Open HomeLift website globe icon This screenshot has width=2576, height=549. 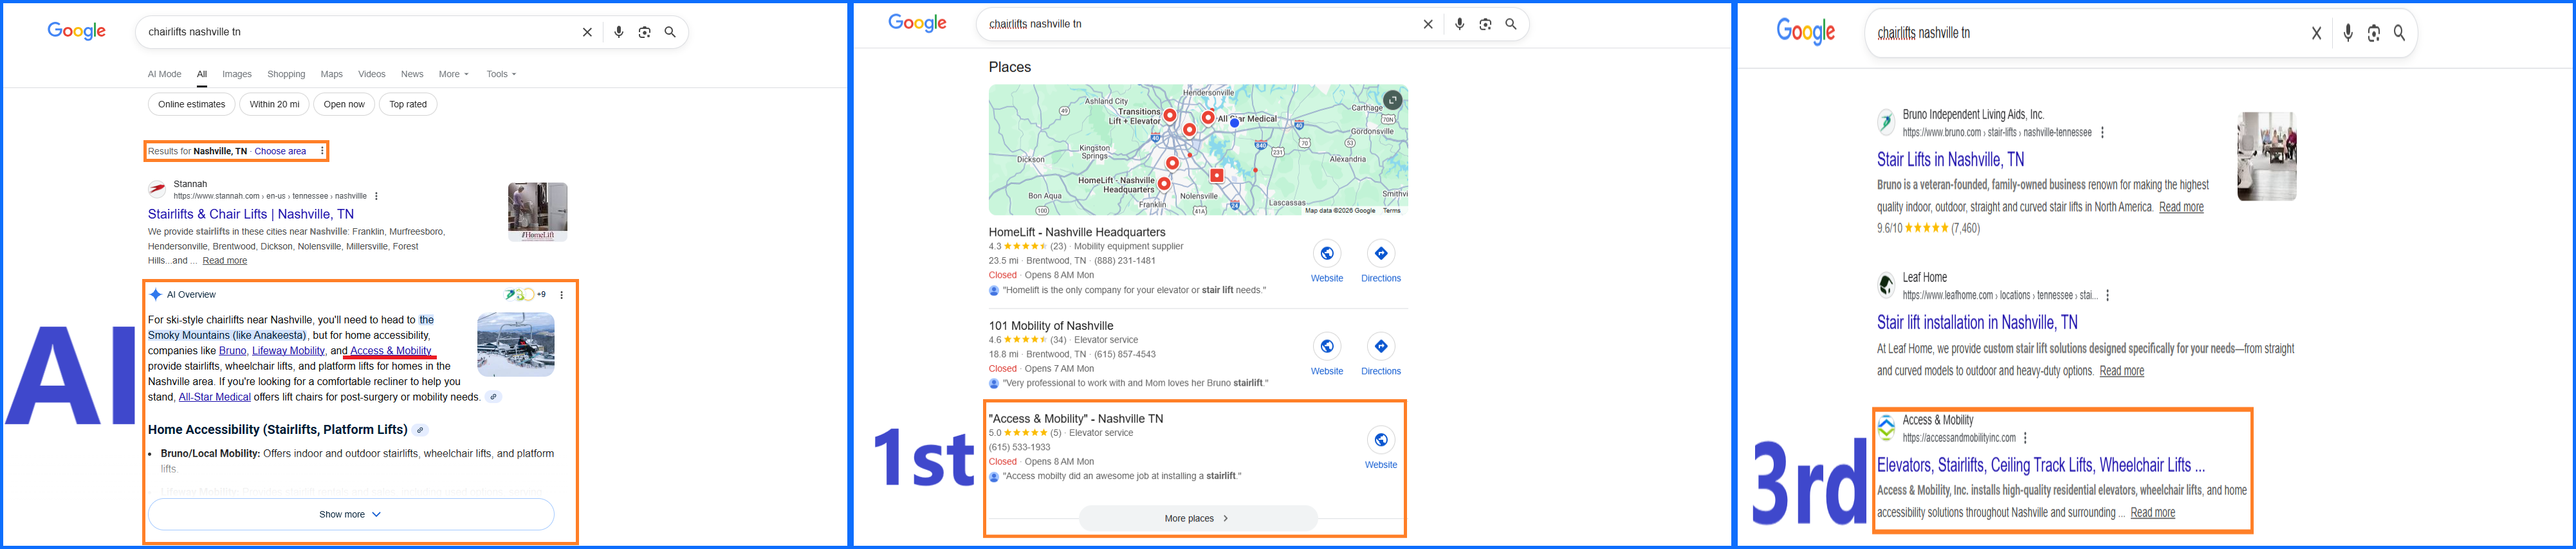click(1327, 253)
